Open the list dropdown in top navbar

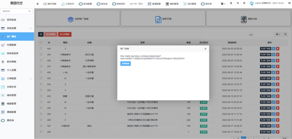click(x=223, y=4)
